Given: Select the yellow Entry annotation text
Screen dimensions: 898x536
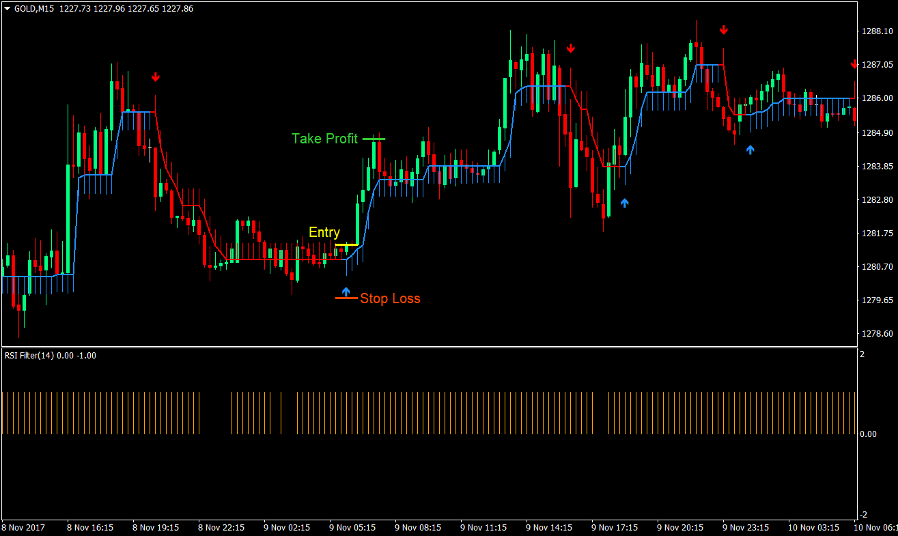Looking at the screenshot, I should click(x=324, y=232).
